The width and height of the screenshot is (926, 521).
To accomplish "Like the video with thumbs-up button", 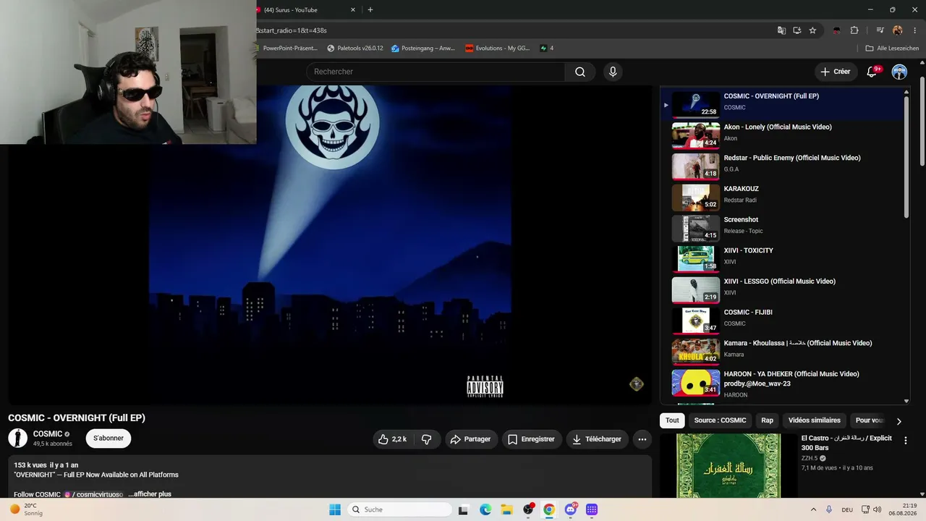I will tap(391, 439).
